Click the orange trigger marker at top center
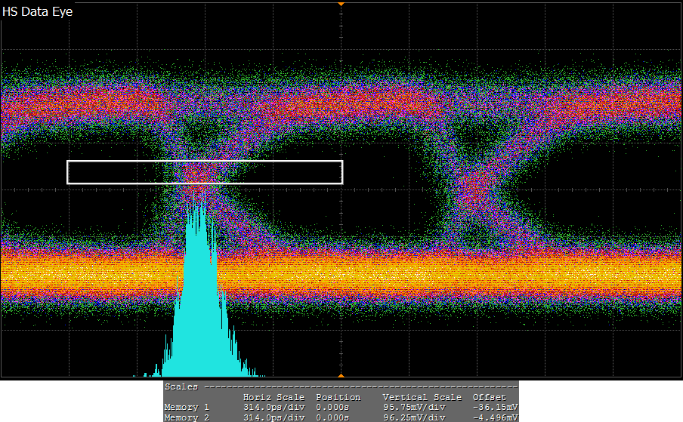Viewport: 683px width, 422px height. [x=341, y=4]
